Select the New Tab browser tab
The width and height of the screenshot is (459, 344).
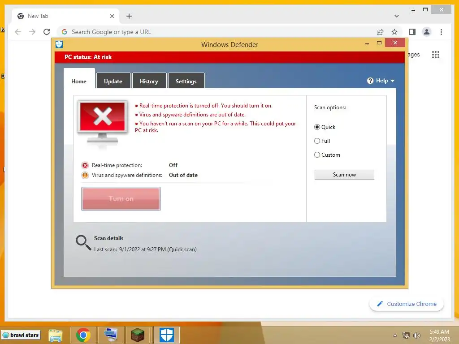point(66,16)
